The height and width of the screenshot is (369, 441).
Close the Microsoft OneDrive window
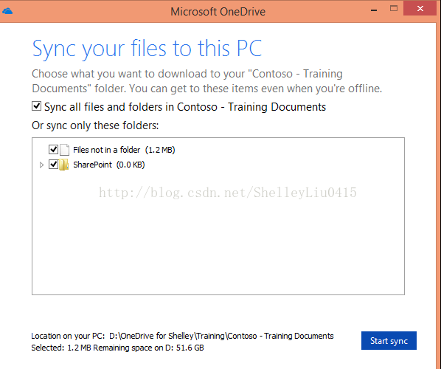(420, 8)
